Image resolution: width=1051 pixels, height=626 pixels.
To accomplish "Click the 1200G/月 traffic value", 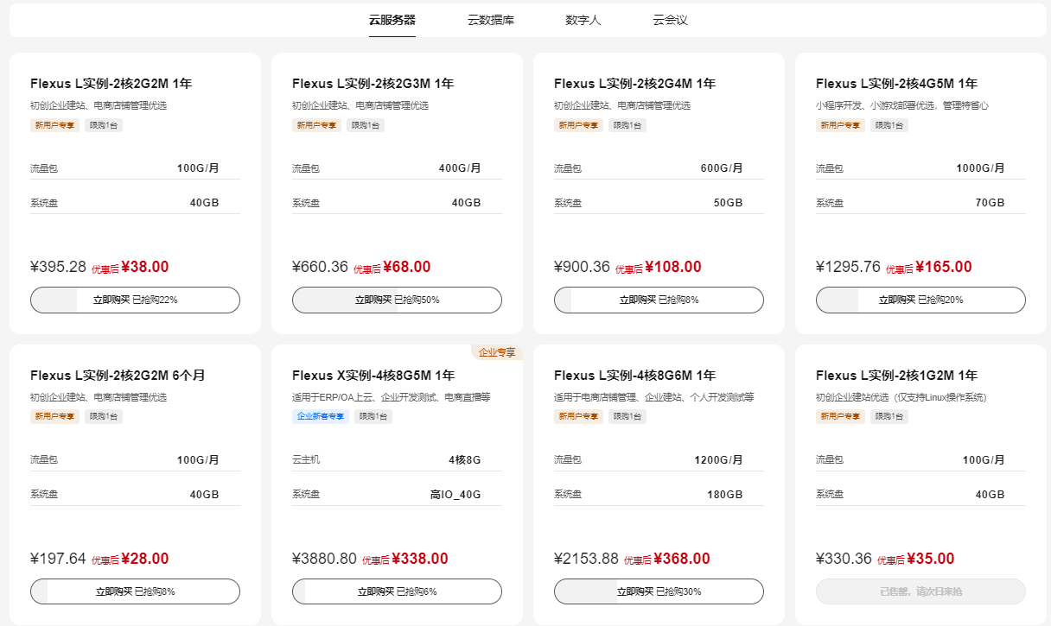I will (x=719, y=460).
